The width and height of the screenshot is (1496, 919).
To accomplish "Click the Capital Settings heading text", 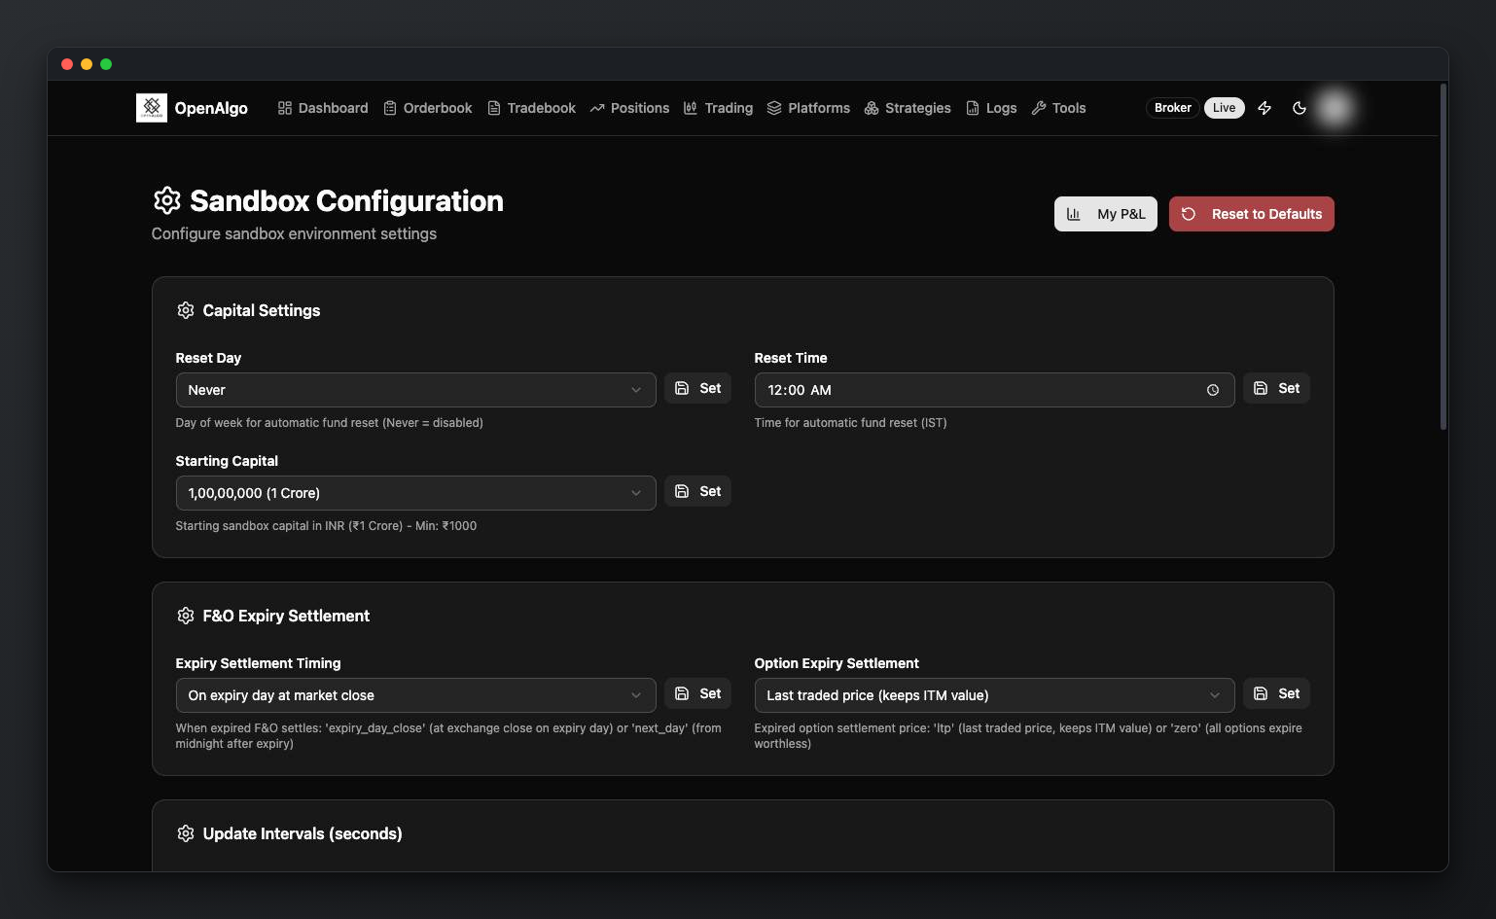I will click(x=262, y=310).
